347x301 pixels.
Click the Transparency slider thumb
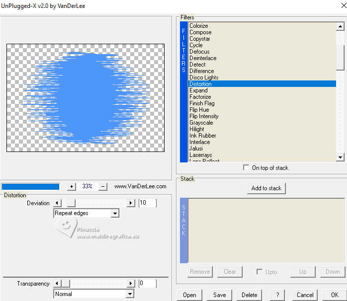click(66, 283)
